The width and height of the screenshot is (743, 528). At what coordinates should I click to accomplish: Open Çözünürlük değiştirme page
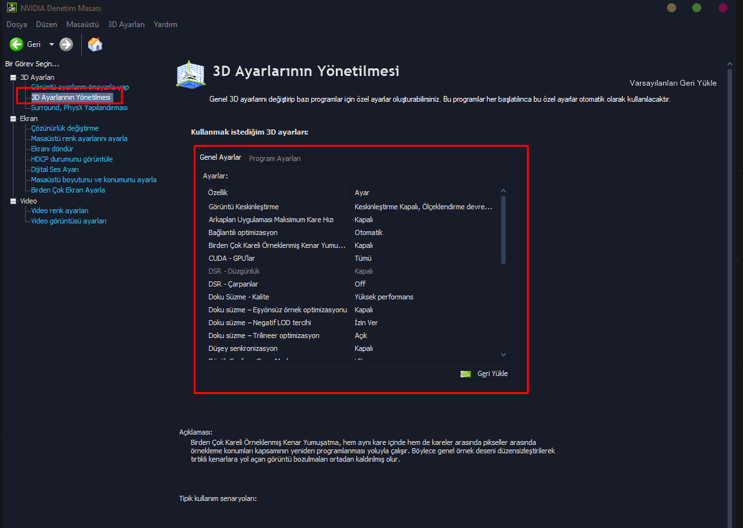(64, 128)
